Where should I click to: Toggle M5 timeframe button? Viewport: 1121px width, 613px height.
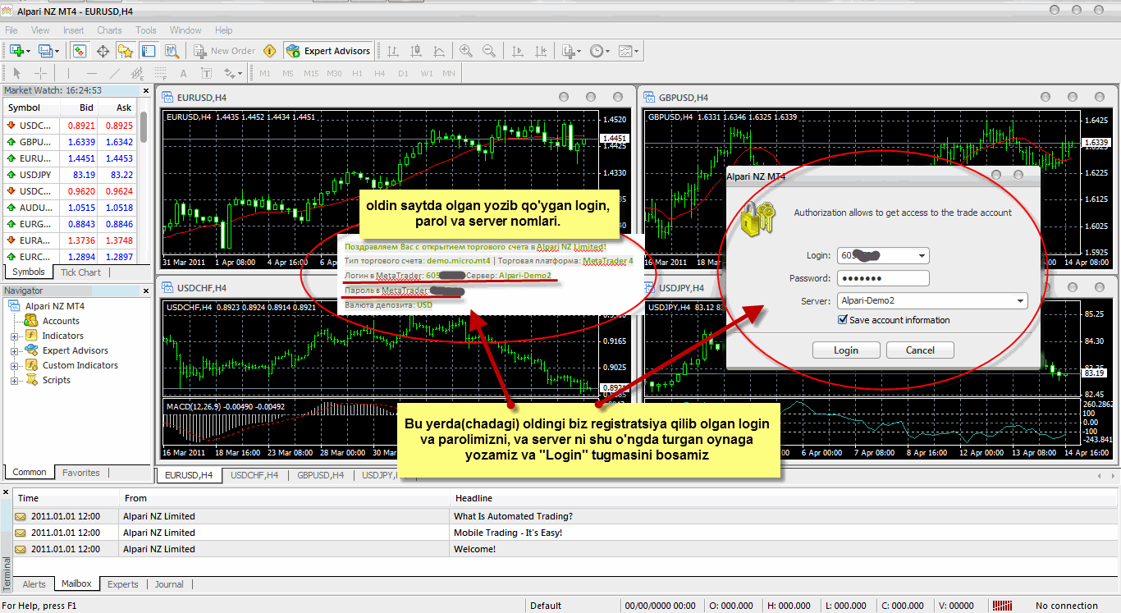(288, 73)
